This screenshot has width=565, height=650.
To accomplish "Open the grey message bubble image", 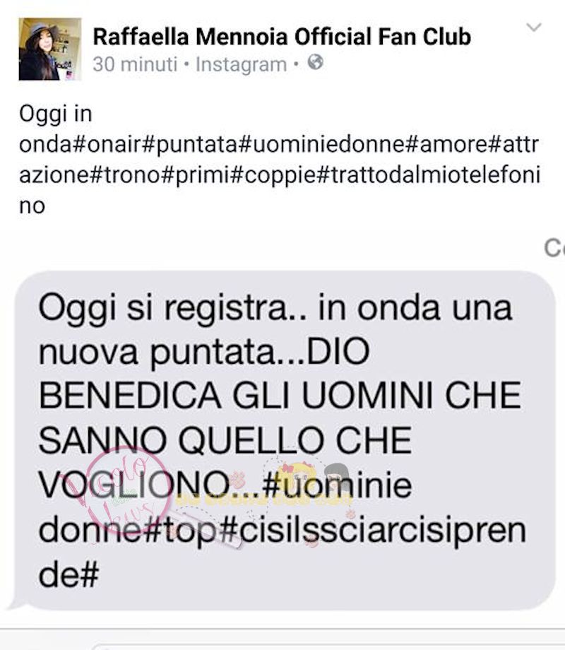I will click(285, 440).
